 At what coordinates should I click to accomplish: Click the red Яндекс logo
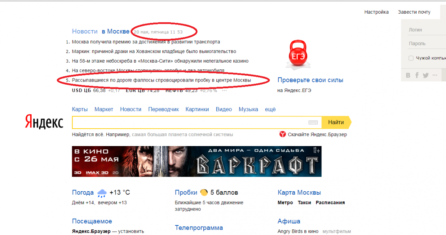coord(44,122)
